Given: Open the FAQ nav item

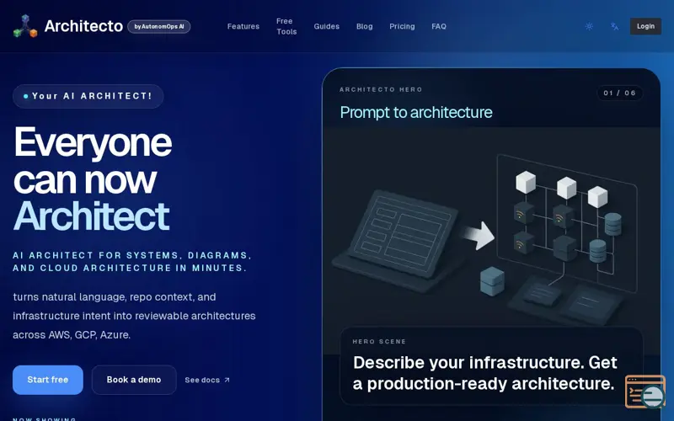Looking at the screenshot, I should click(439, 26).
